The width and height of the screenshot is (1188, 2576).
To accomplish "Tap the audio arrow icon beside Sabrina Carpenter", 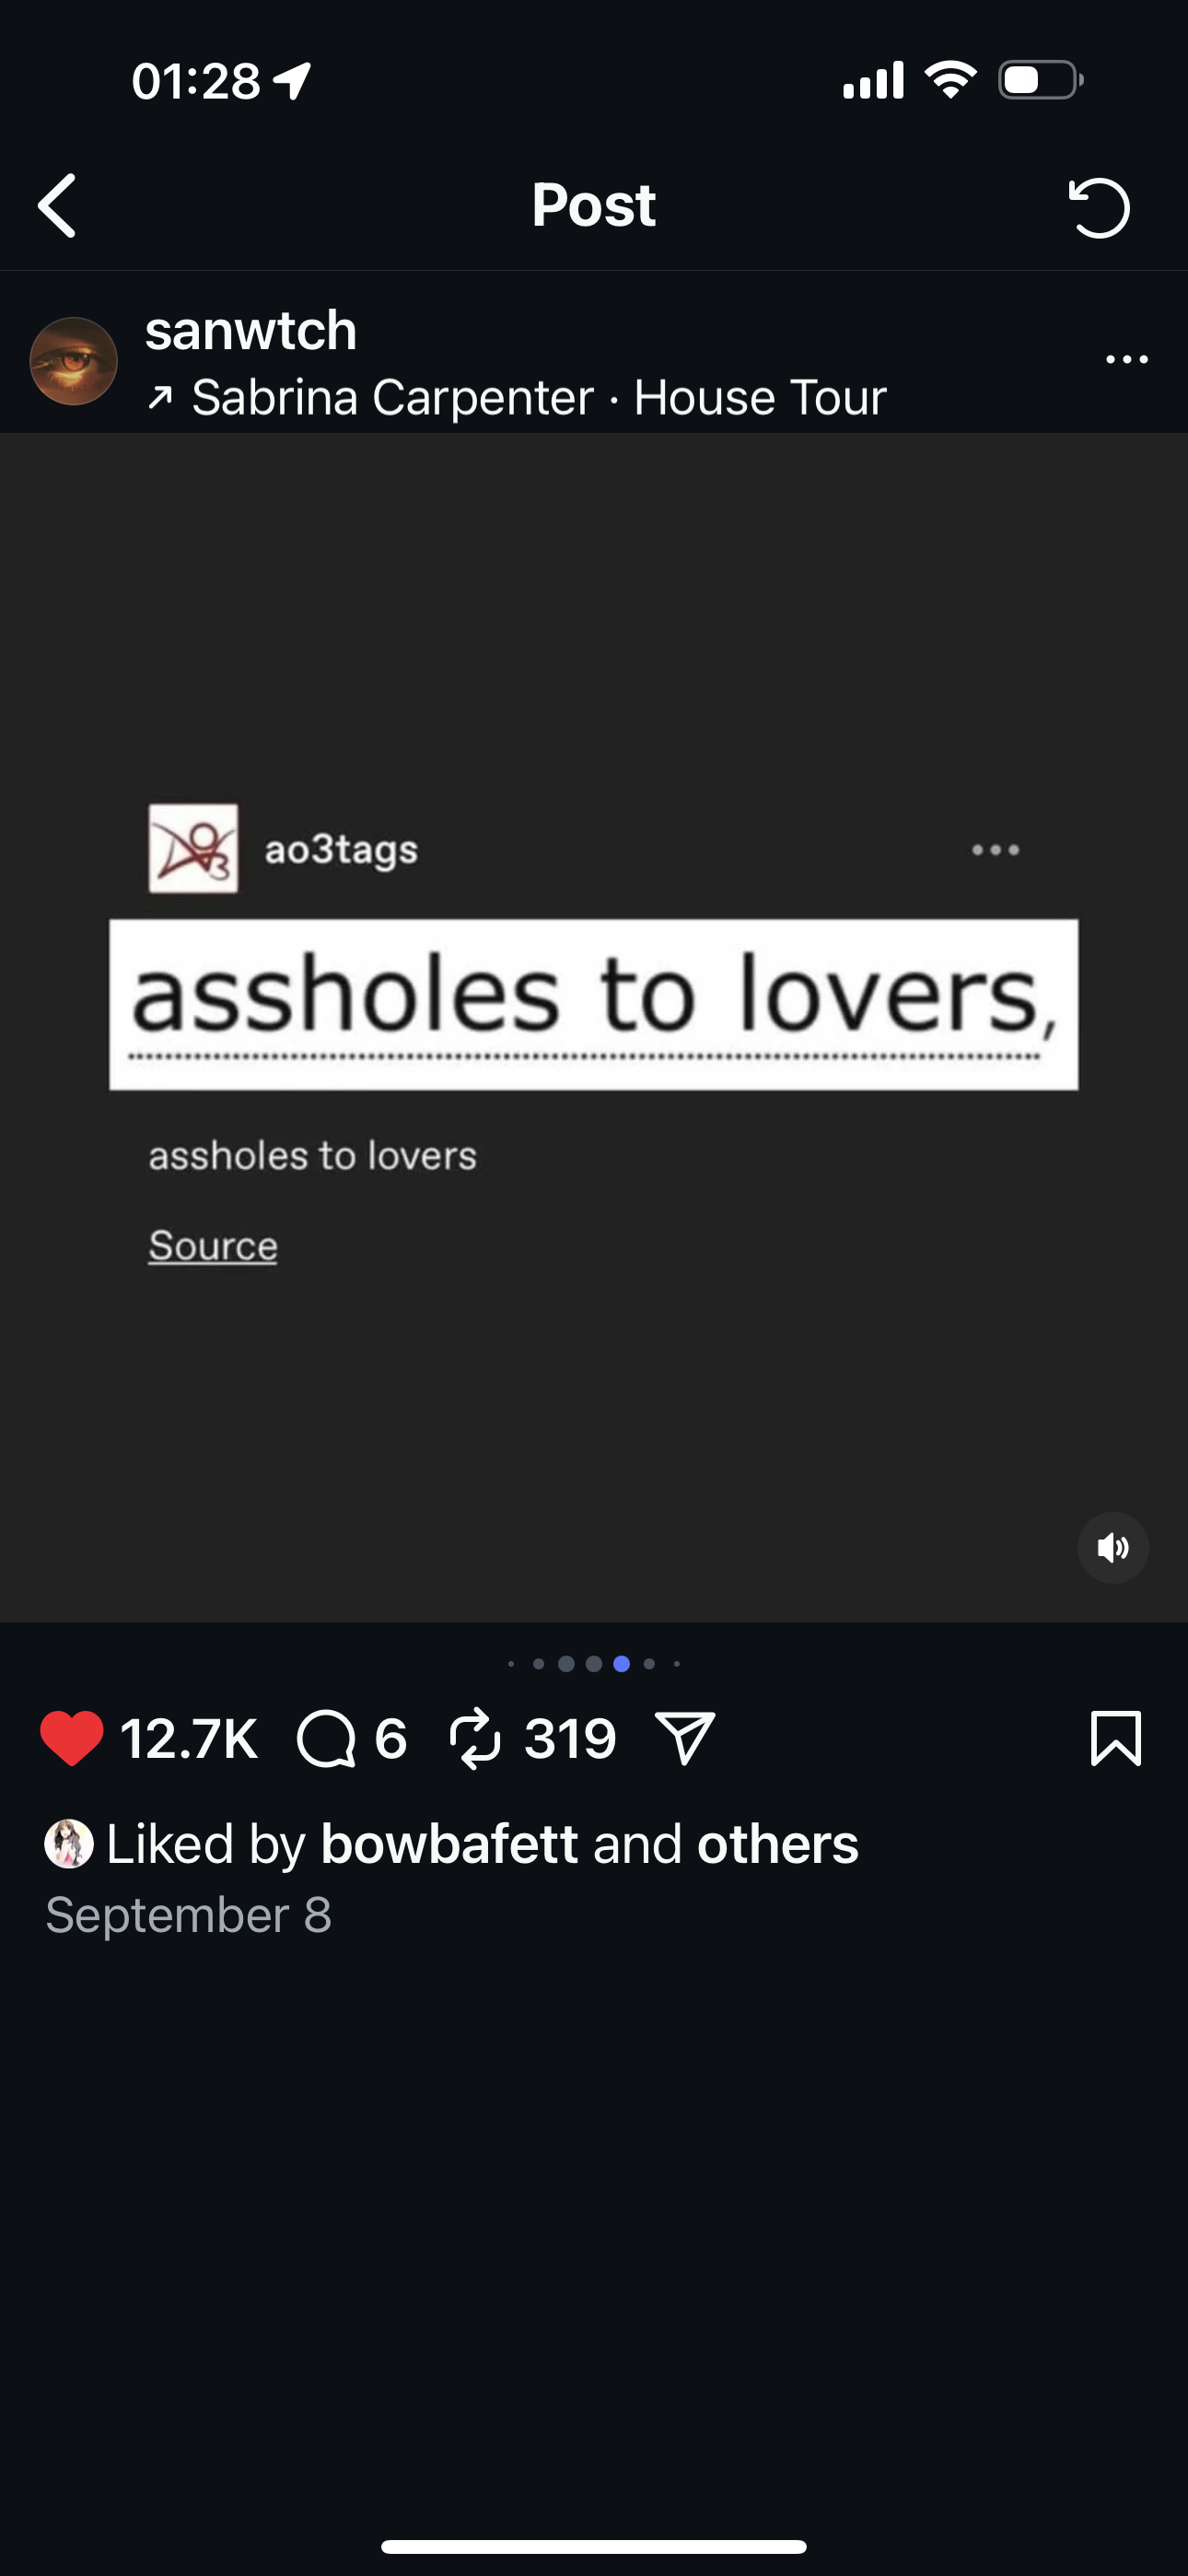I will tap(160, 399).
